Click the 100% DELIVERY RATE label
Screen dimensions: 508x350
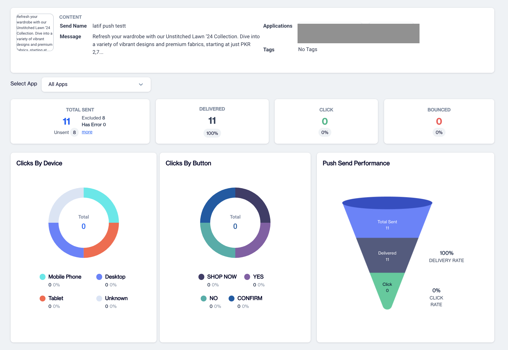(x=447, y=256)
